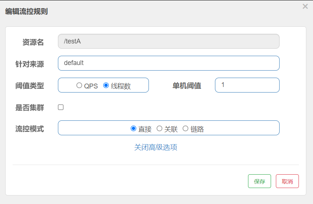Choose 链路 flow control mode
The width and height of the screenshot is (313, 204).
(185, 129)
